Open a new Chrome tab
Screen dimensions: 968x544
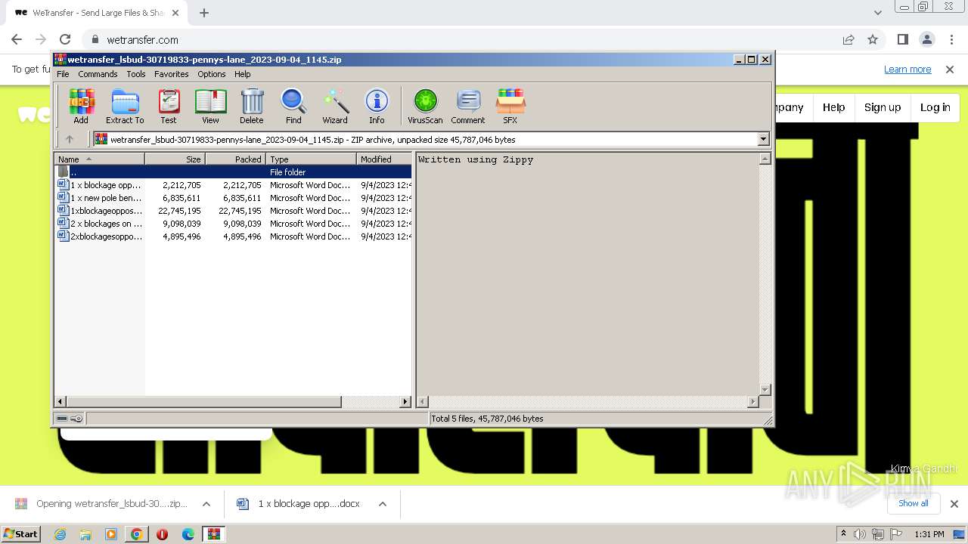204,13
